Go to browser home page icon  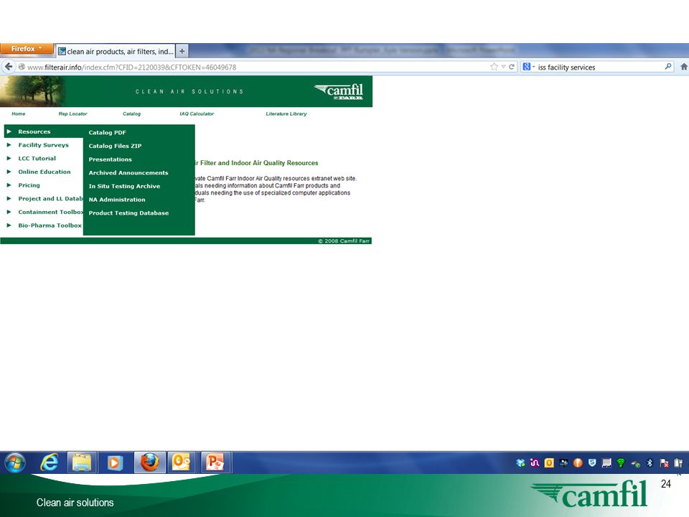[684, 67]
